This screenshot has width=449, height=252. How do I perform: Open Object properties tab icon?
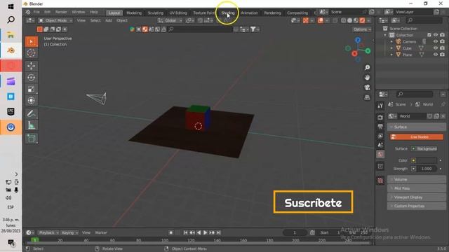tap(380, 166)
